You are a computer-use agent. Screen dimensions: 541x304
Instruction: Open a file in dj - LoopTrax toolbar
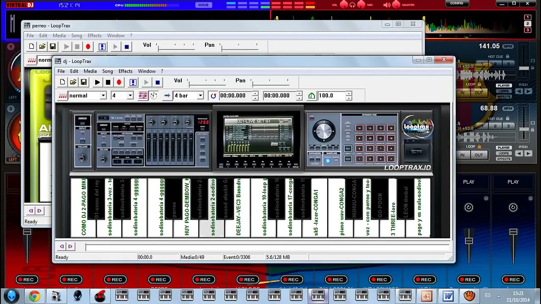[x=73, y=82]
